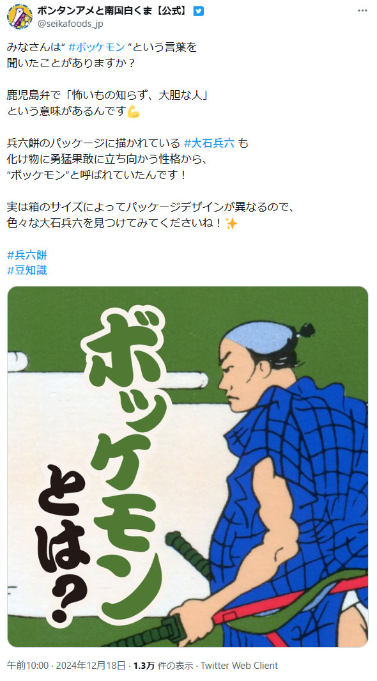
Task: Open the #ボッケモン hashtag
Action: tap(96, 47)
